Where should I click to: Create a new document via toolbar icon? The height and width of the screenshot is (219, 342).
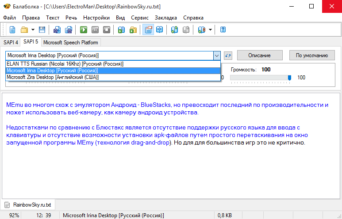(x=12, y=30)
